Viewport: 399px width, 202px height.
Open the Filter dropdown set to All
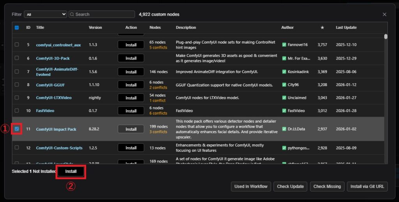pos(45,14)
